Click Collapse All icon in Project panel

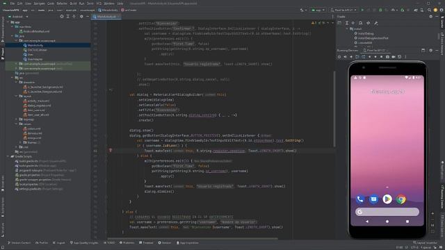74,17
